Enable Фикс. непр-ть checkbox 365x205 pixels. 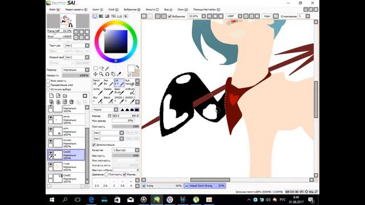48,81
